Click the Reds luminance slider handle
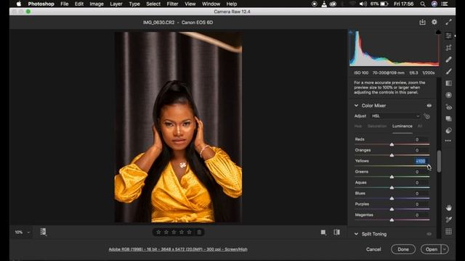The width and height of the screenshot is (465, 261). (x=392, y=144)
